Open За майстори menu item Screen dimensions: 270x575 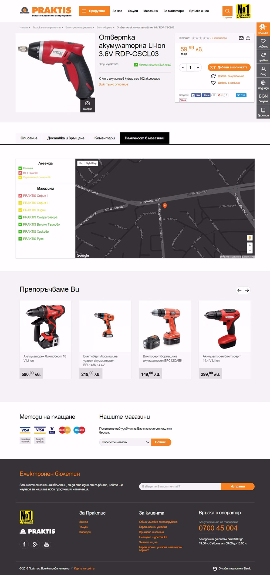click(174, 11)
